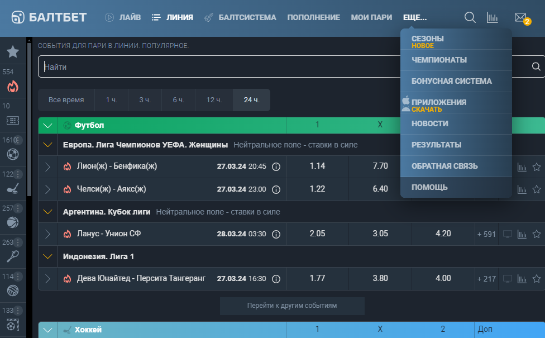Expand Дева Юнайтед event row
The width and height of the screenshot is (545, 338).
(x=47, y=279)
